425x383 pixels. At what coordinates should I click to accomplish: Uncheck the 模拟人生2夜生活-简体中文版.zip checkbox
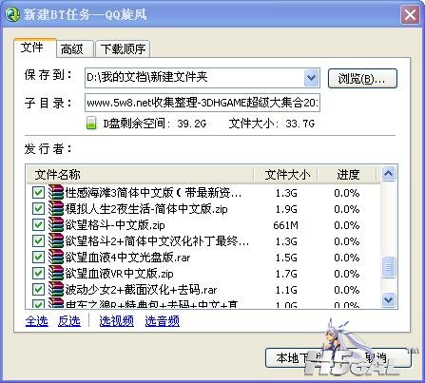(x=38, y=208)
